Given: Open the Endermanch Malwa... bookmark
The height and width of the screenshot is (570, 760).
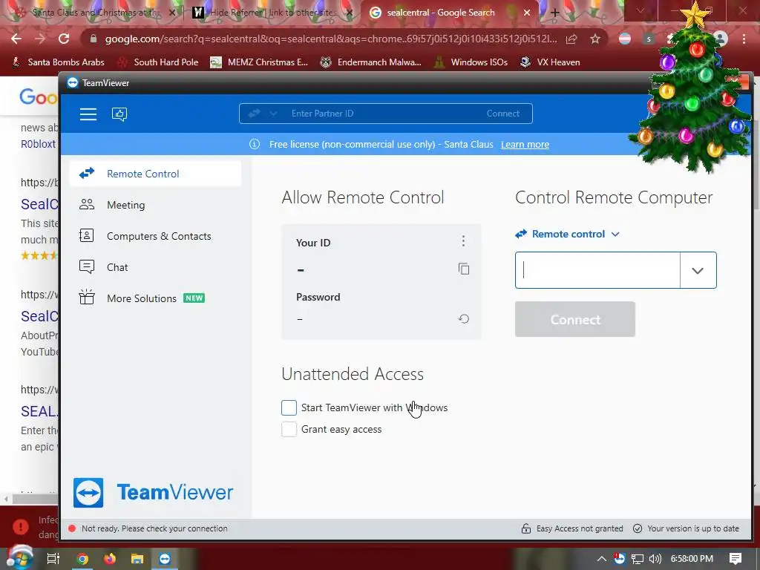Looking at the screenshot, I should coord(371,62).
